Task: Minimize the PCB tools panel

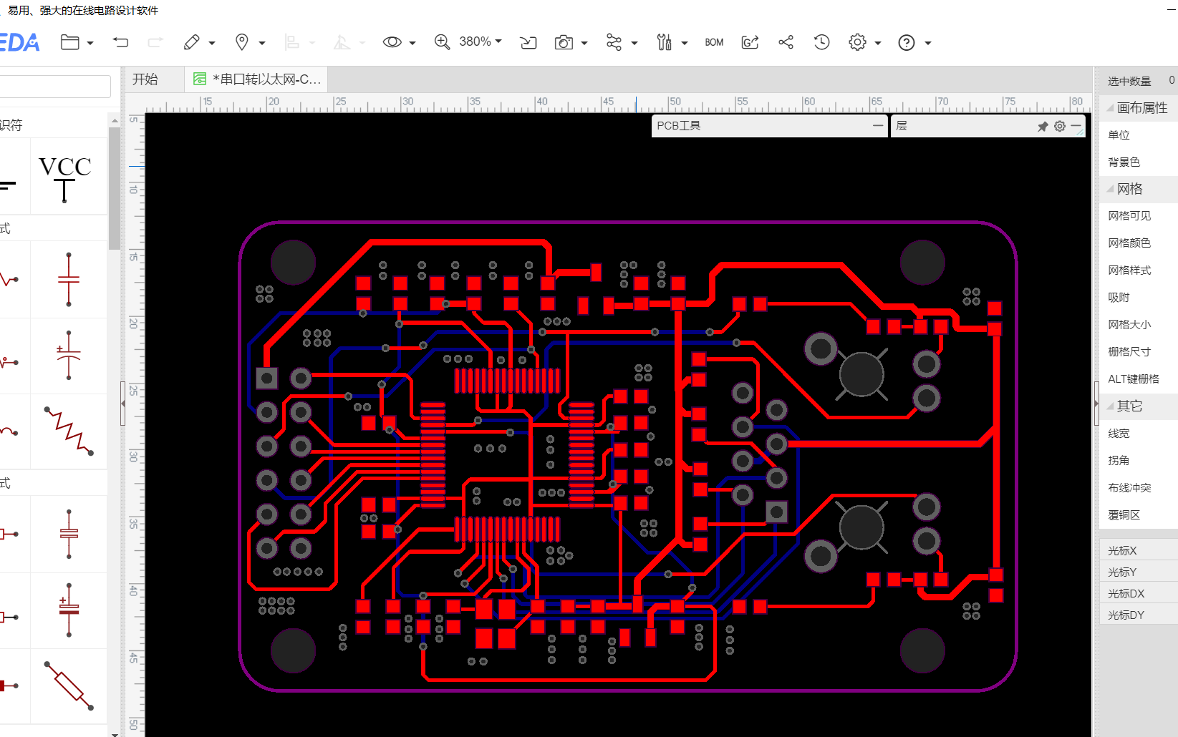Action: [x=878, y=125]
